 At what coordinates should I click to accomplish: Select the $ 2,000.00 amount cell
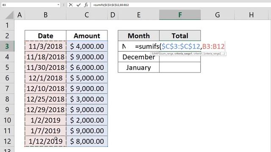(87, 120)
